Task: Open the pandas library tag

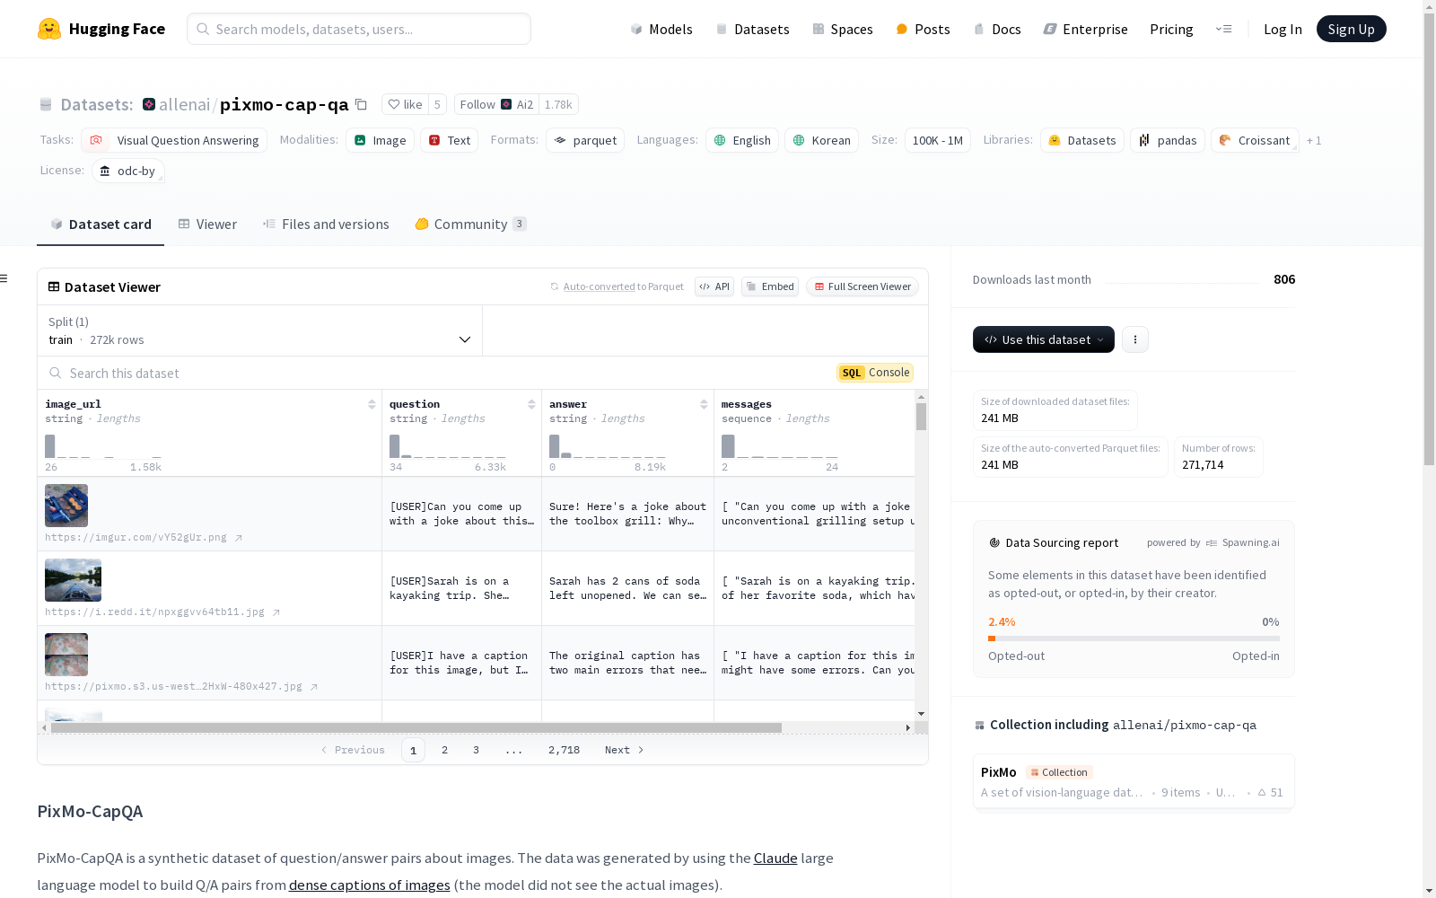Action: (x=1168, y=140)
